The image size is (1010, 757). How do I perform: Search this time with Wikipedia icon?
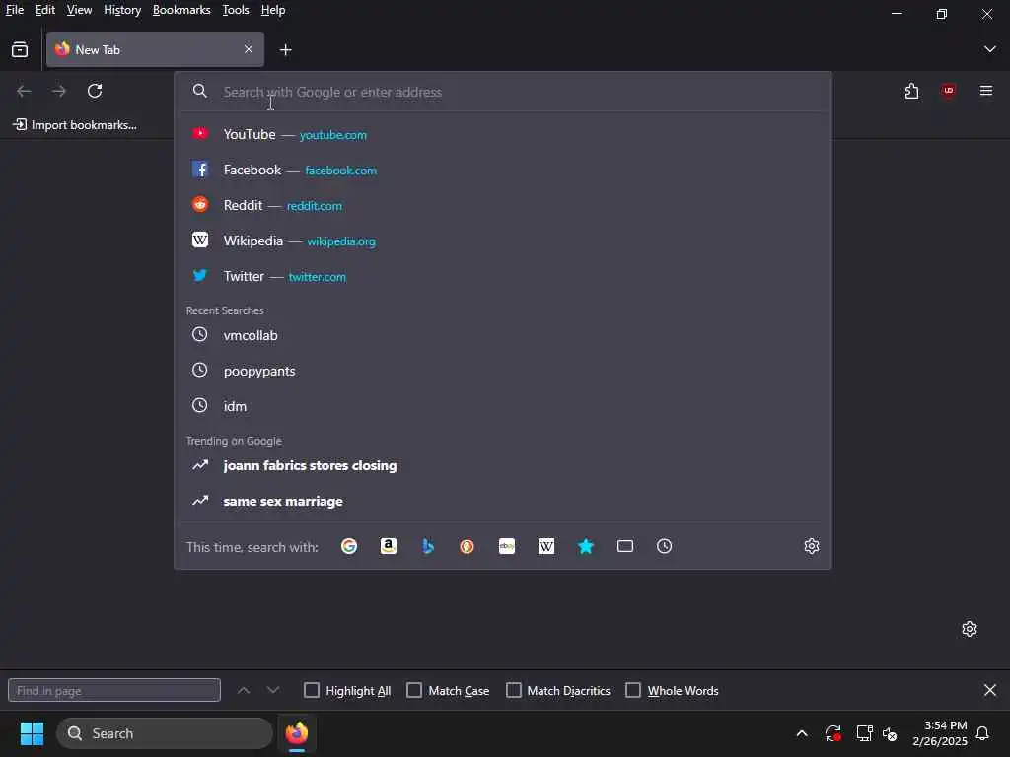(546, 546)
